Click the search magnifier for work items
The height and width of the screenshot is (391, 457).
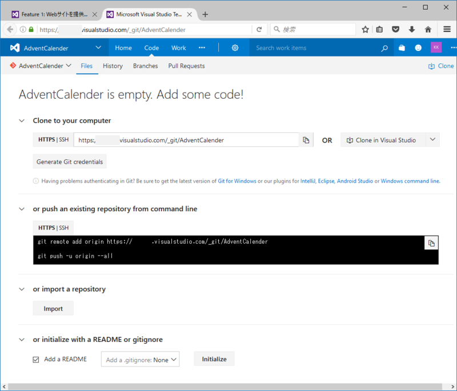[x=384, y=48]
